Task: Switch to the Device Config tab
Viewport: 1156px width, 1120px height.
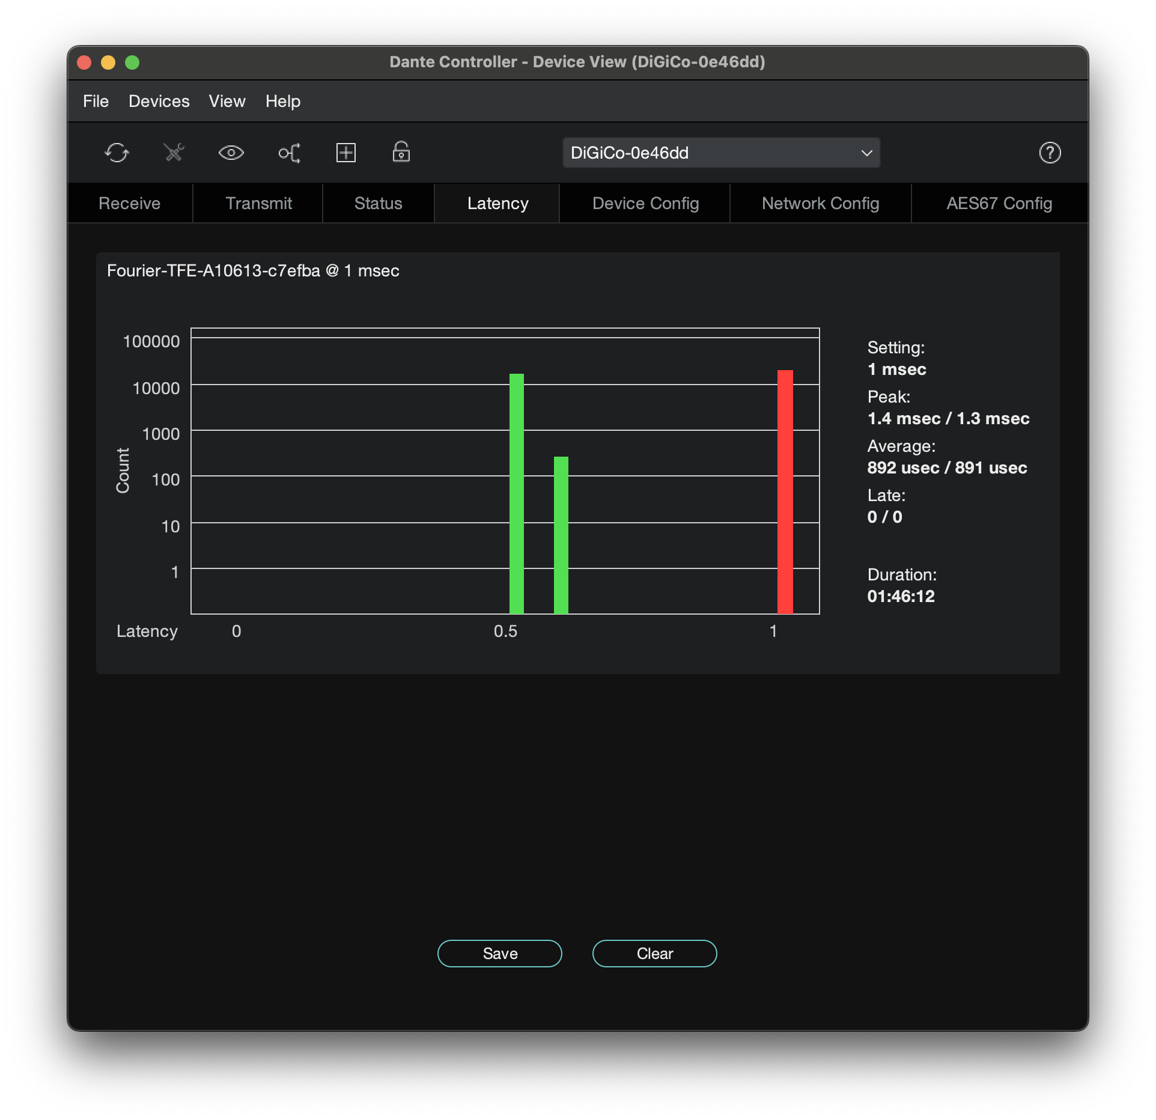Action: point(645,203)
